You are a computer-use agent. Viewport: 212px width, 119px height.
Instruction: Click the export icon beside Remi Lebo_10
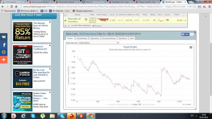pos(86,19)
